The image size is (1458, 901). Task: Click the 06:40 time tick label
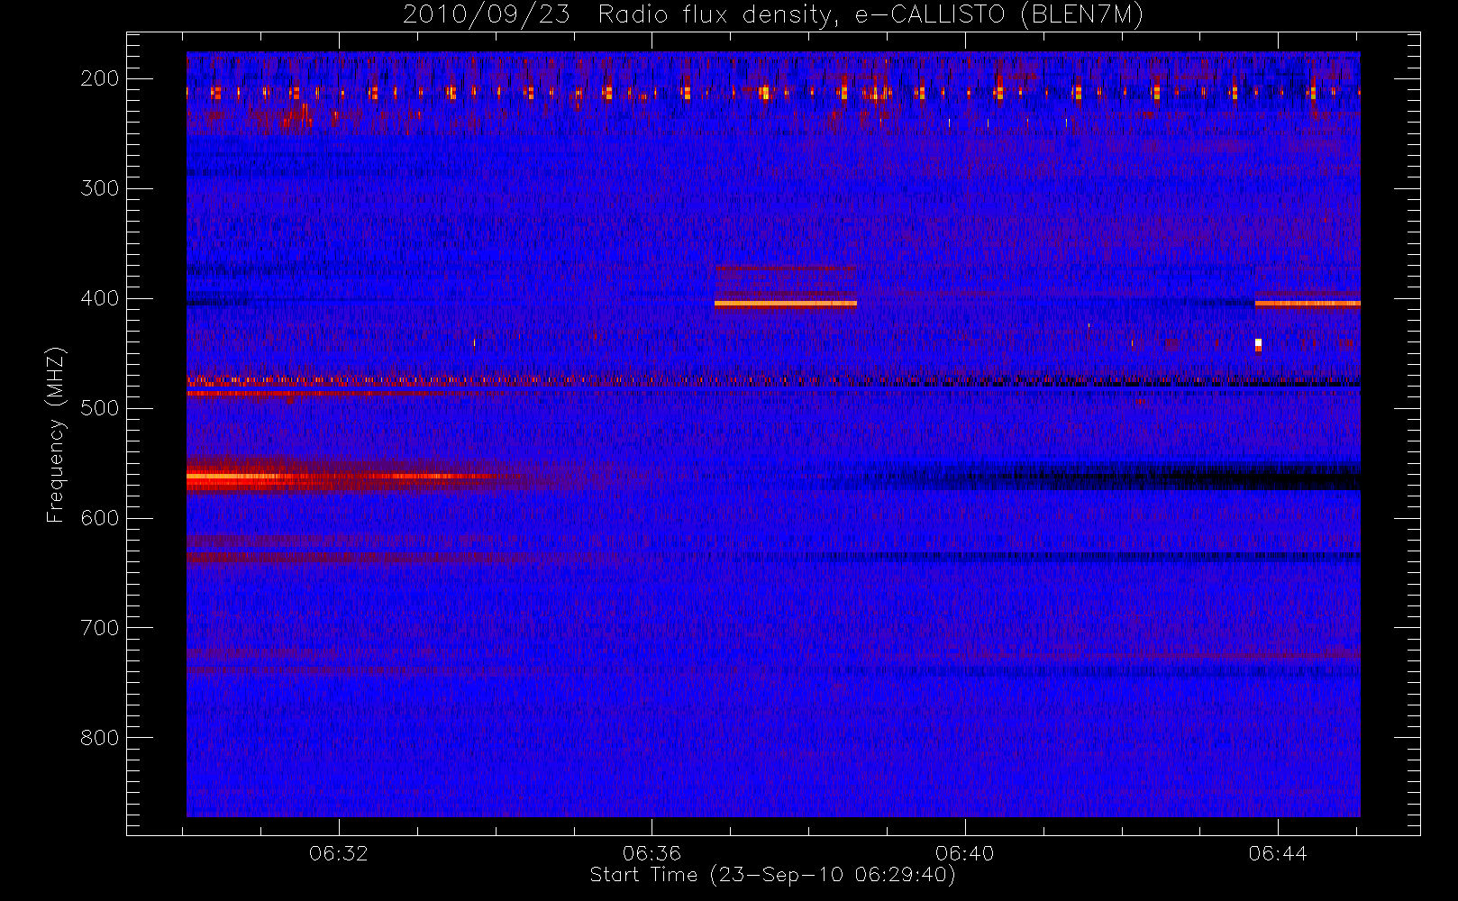[x=964, y=853]
